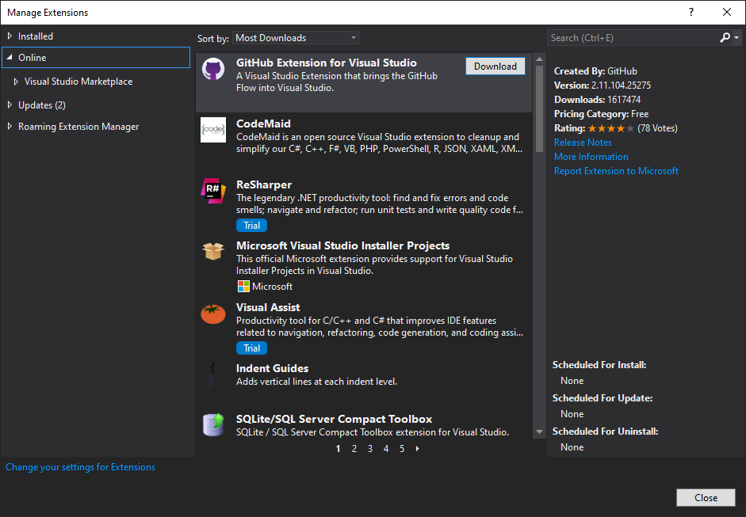Select the Installer Projects box icon
This screenshot has height=517, width=746.
(212, 252)
